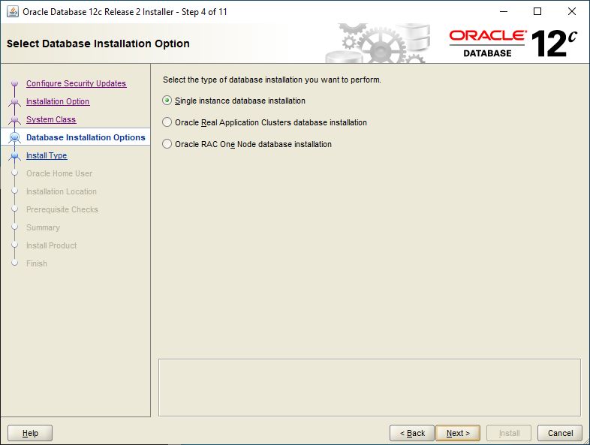This screenshot has height=445, width=590.
Task: Click the System Class step marker icon
Action: point(15,119)
